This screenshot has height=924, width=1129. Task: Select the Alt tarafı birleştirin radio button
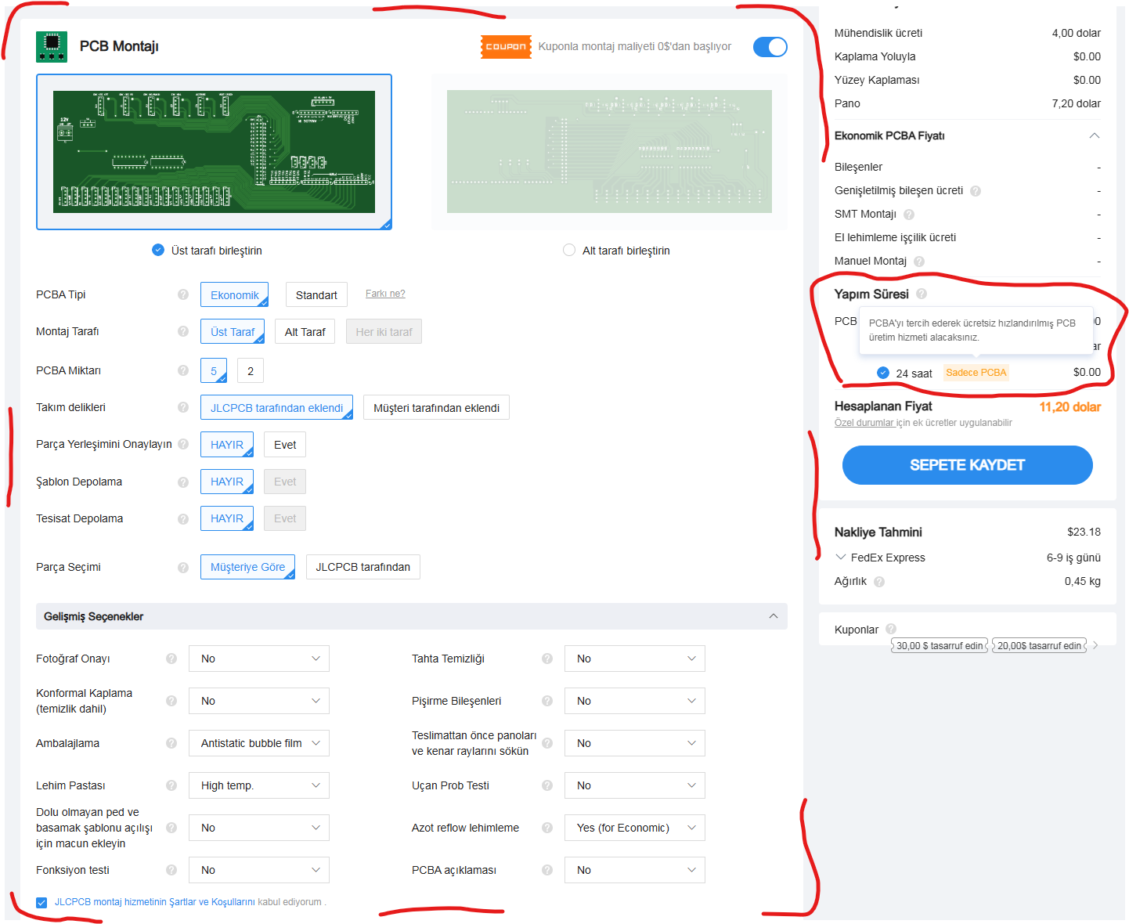[x=569, y=250]
